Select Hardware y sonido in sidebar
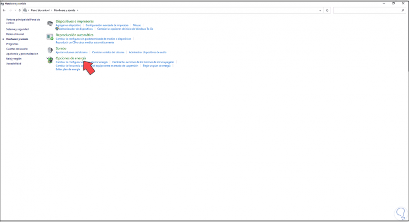Screen dimensions: 409x222 tap(17, 39)
